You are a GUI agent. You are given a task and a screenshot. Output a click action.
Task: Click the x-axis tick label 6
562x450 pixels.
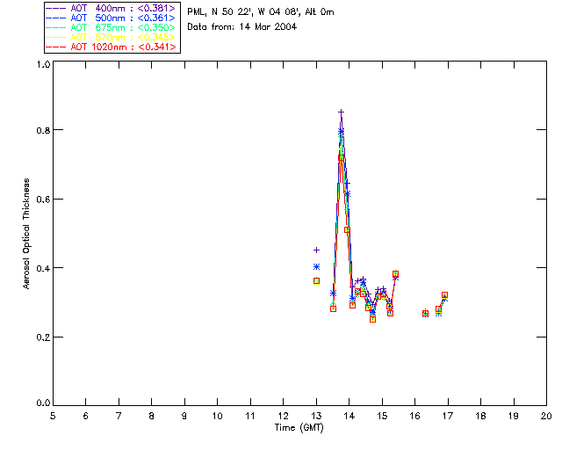[86, 416]
